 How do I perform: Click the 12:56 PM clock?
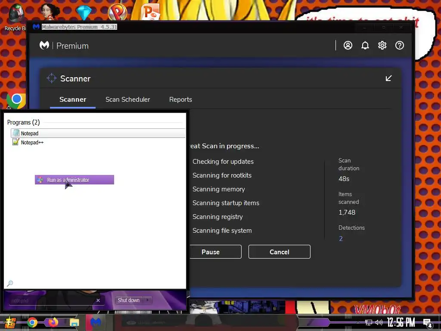click(x=401, y=322)
